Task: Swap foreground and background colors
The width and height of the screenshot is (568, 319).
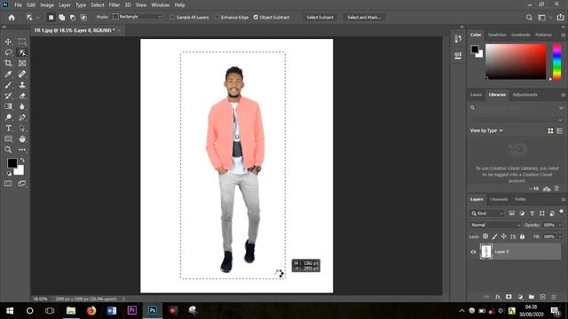Action: pos(22,159)
